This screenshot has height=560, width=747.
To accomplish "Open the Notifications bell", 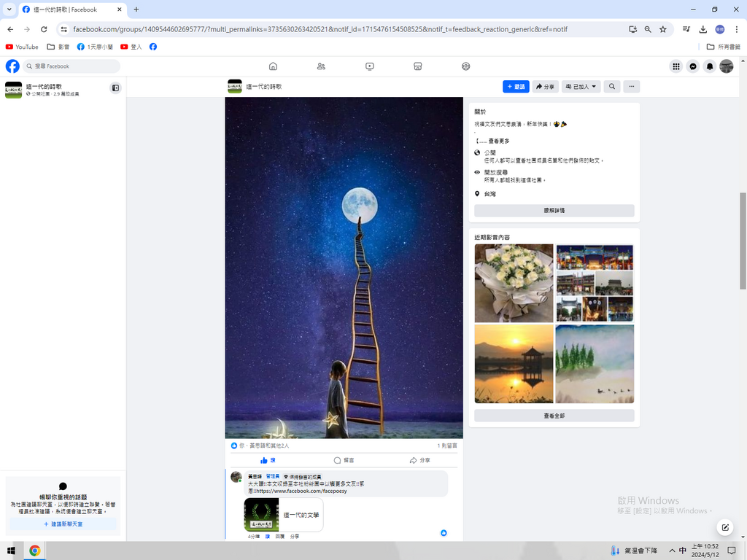I will point(710,66).
